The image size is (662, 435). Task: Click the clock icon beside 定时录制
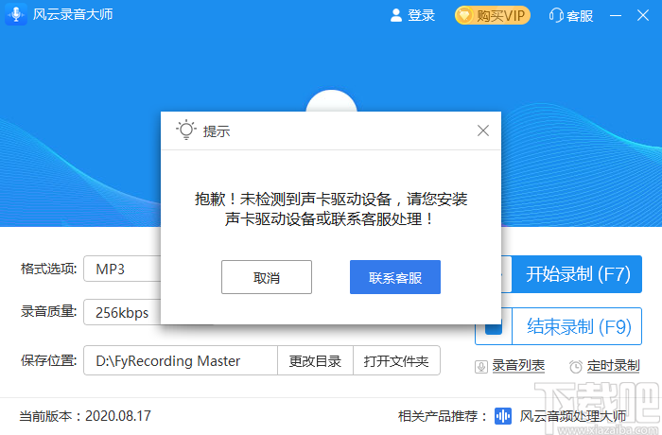pos(576,367)
